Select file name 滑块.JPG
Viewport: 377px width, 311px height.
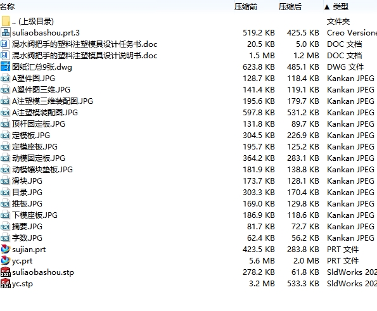[27, 181]
